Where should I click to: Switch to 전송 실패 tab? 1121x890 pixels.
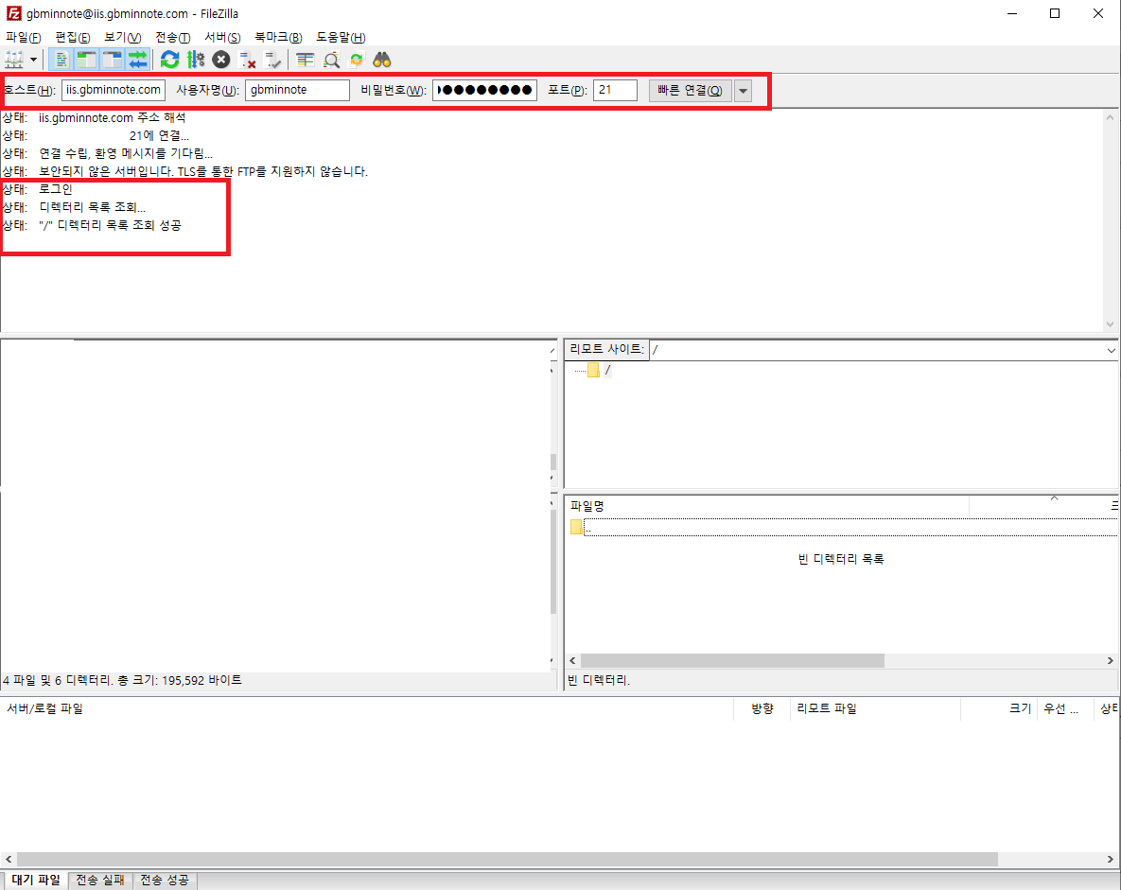click(100, 880)
